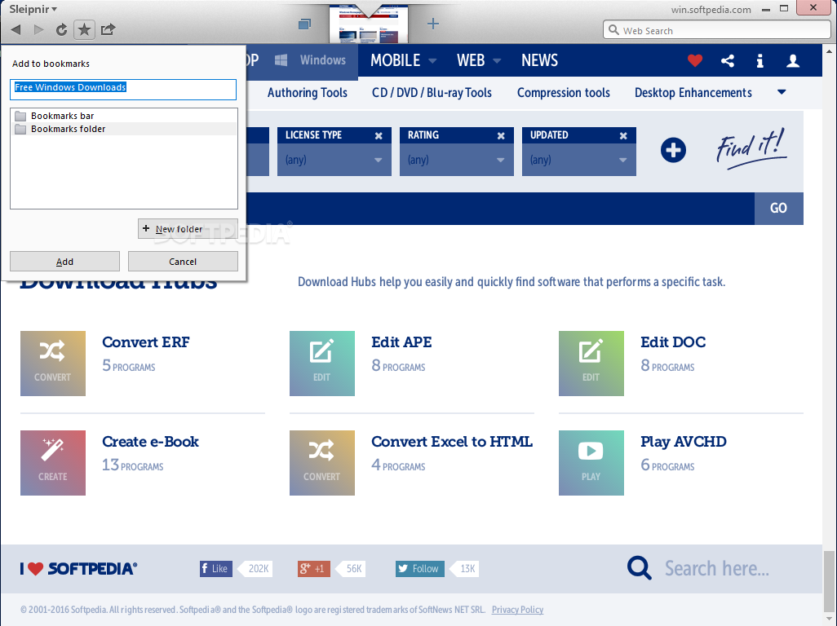The image size is (837, 626).
Task: Open Desktop Enhancements category
Action: pyautogui.click(x=693, y=93)
